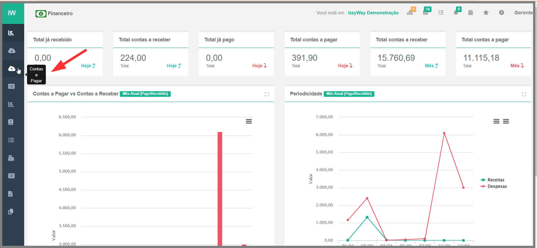The height and width of the screenshot is (248, 537).
Task: Click Hoje link on Total já pago card
Action: tap(260, 66)
